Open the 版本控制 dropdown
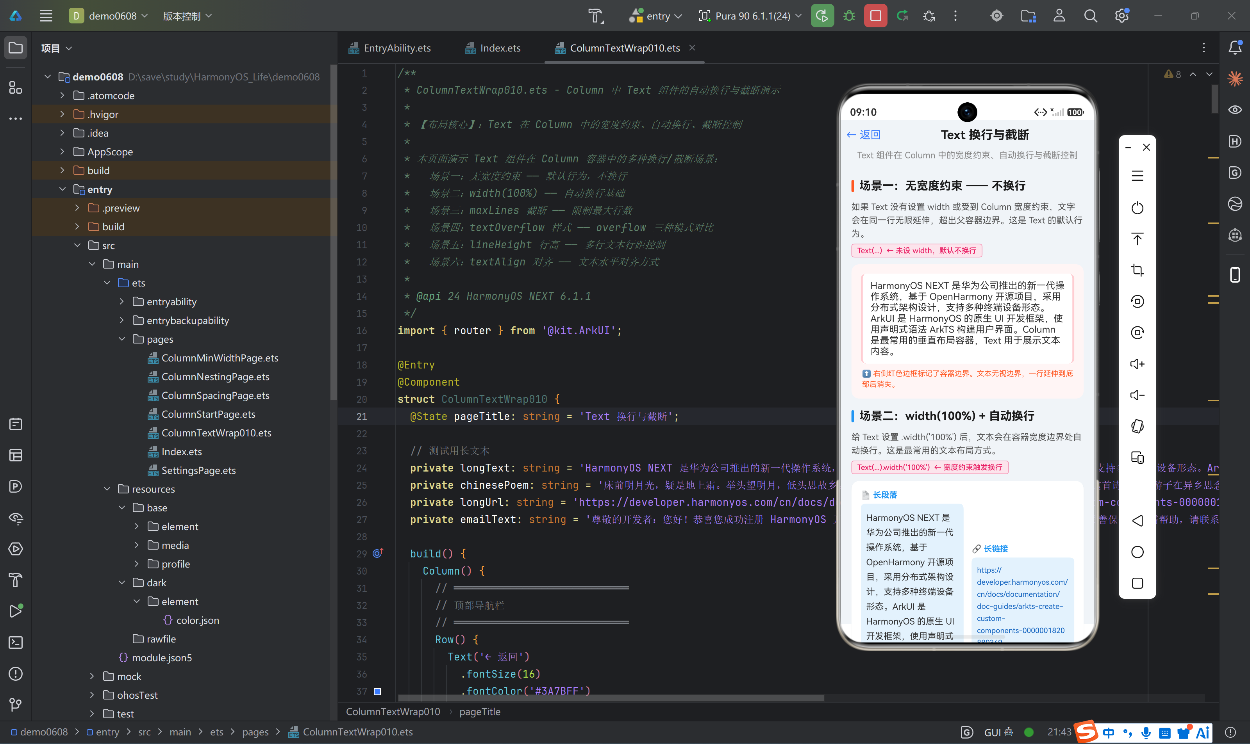Viewport: 1250px width, 744px height. (187, 16)
